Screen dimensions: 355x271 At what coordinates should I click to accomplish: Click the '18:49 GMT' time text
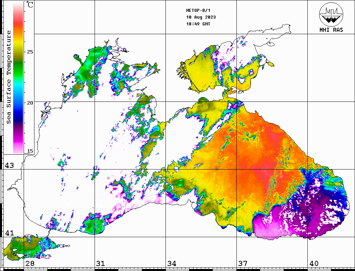pyautogui.click(x=198, y=24)
